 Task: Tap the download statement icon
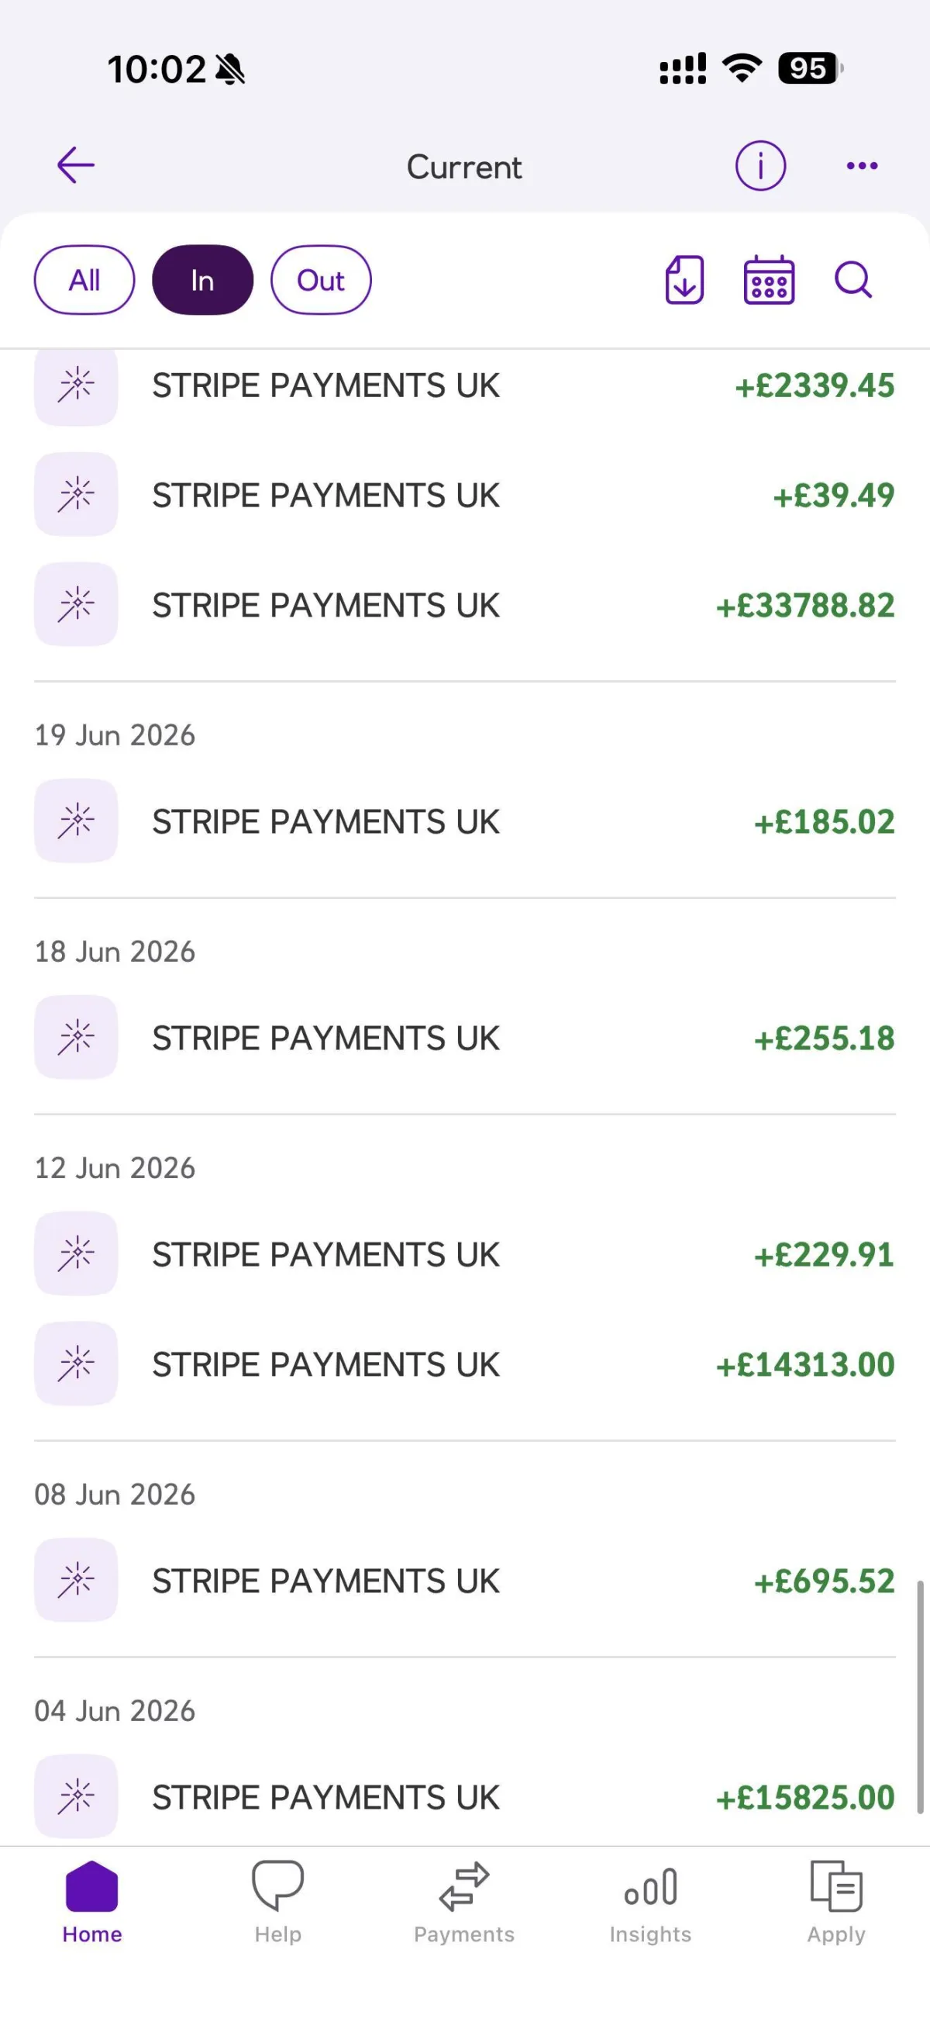coord(684,279)
